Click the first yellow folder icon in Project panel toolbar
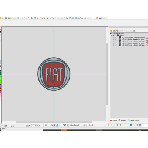 coord(111,31)
